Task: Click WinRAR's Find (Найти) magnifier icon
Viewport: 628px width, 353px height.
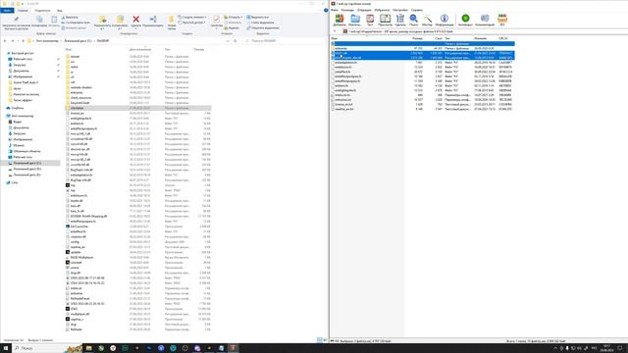Action: tap(414, 20)
